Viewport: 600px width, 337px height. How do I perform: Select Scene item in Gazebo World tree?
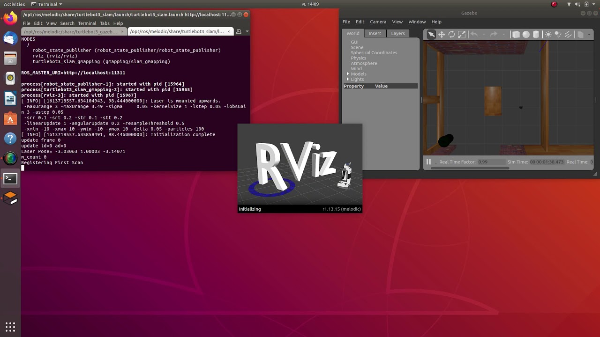357,47
